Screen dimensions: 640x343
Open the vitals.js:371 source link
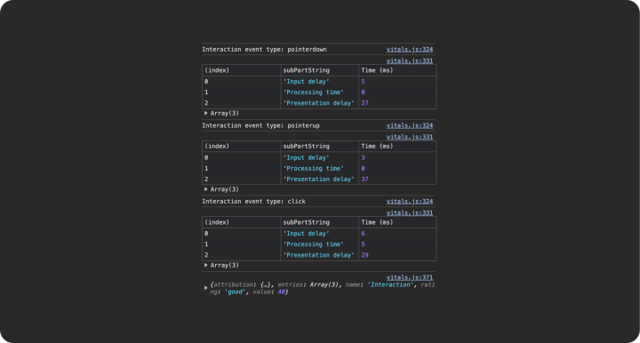[410, 277]
